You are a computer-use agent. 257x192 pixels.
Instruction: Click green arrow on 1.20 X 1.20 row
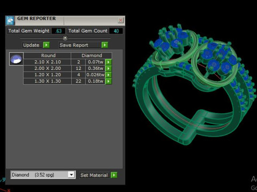click(x=108, y=75)
